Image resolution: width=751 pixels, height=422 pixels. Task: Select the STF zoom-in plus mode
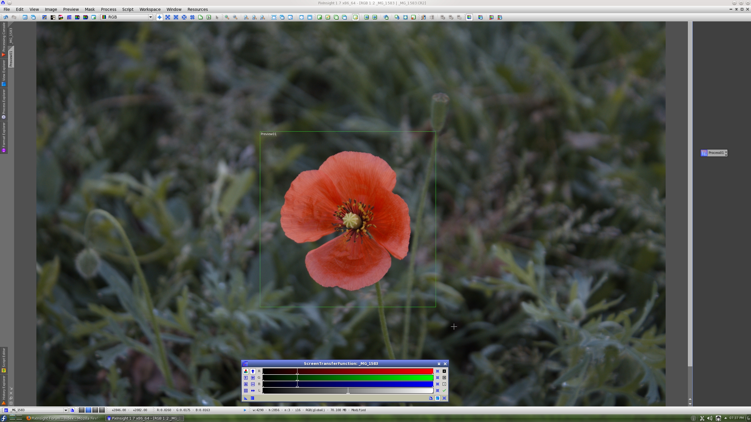point(253,378)
